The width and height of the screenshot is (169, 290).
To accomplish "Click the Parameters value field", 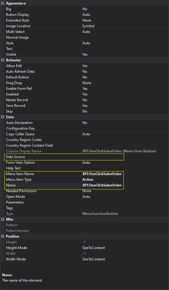I will coord(125,202).
